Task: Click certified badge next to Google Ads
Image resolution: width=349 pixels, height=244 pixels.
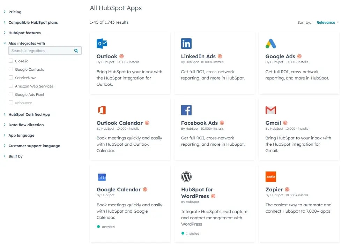Action: click(299, 56)
